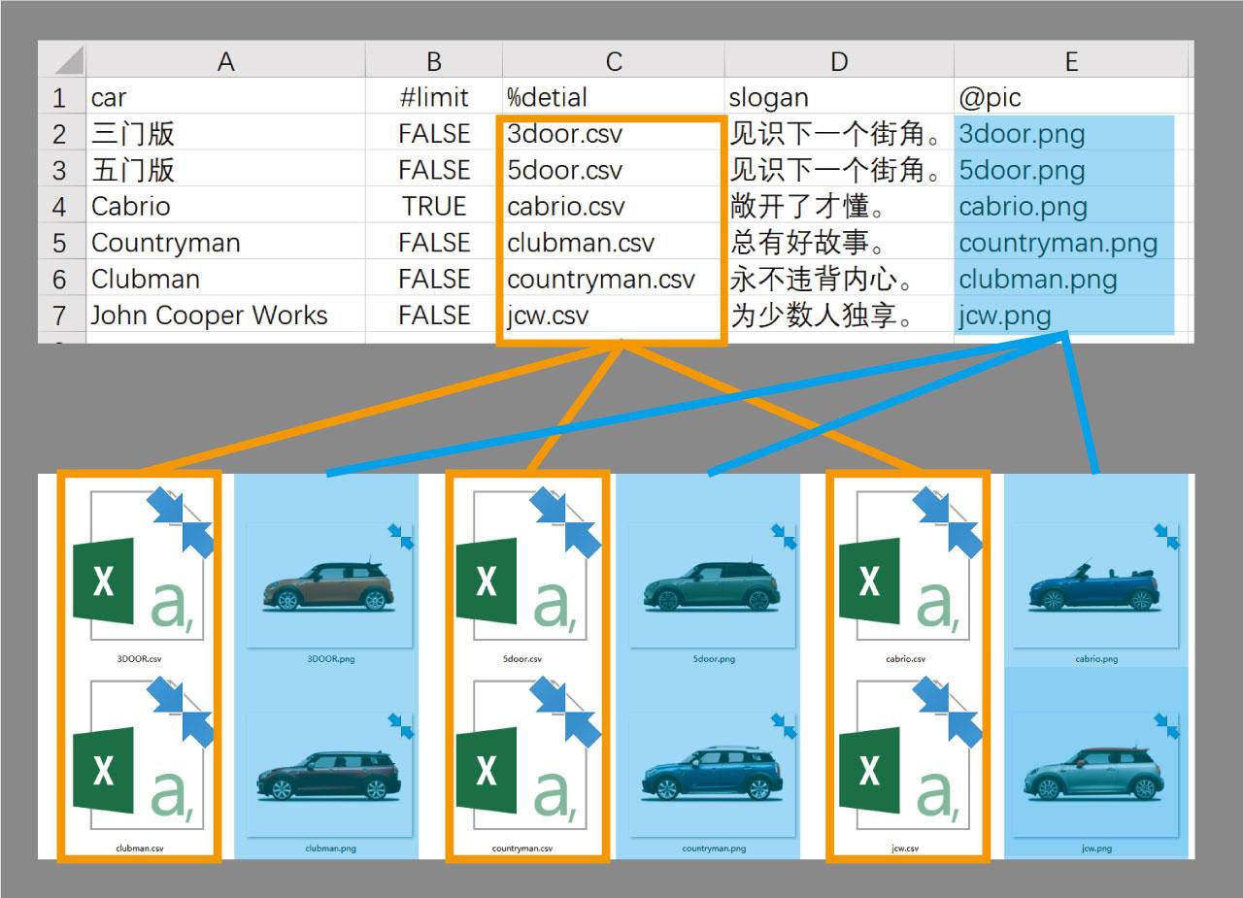Click the FALSE cell in the 三门版 row
1243x898 pixels.
[434, 132]
